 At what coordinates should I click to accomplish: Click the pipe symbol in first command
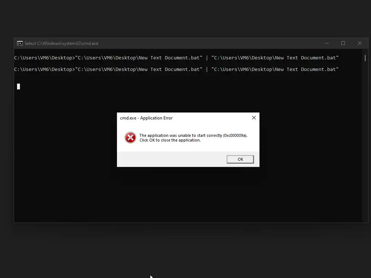(207, 58)
